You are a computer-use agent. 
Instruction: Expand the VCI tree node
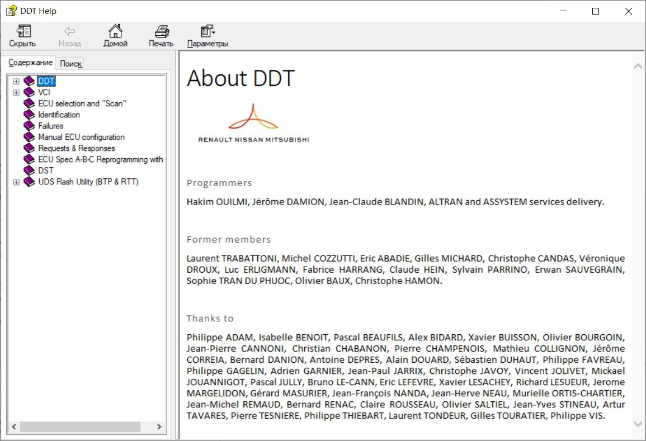point(16,93)
